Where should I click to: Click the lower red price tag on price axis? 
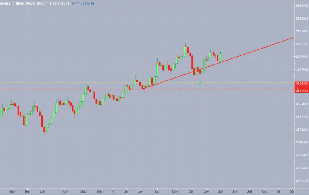pos(301,90)
